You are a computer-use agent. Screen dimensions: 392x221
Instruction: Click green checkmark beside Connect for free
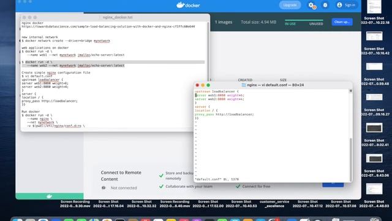(238, 186)
